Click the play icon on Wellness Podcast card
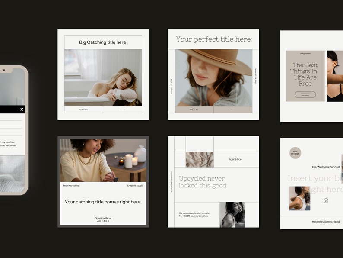343x258 pixels. pos(326,200)
